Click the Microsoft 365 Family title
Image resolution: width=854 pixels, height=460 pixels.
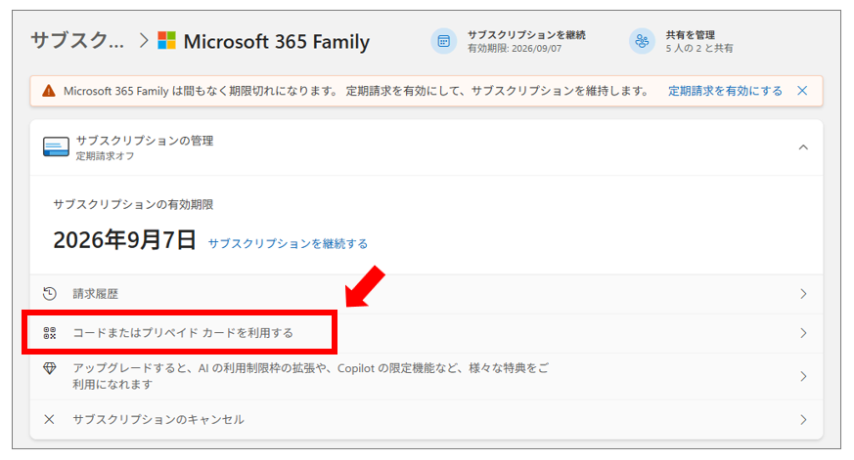[x=277, y=41]
